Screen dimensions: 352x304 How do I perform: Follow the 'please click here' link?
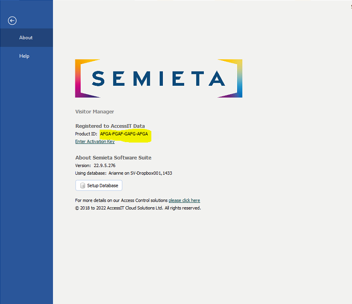[185, 200]
